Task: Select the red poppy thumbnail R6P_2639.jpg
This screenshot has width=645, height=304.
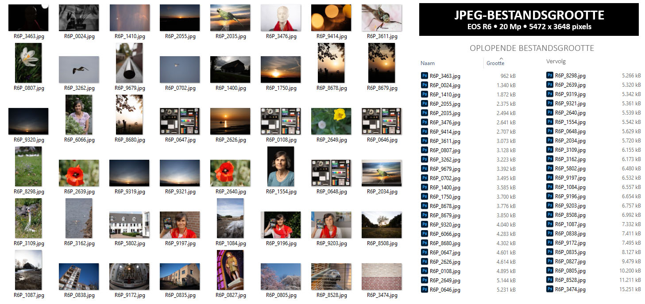Action: pos(79,173)
